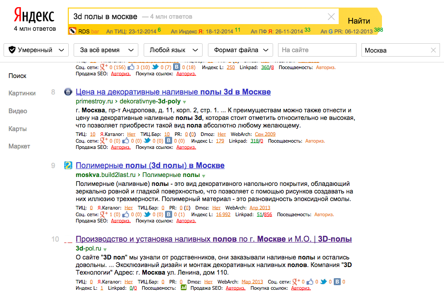Click VK icon in 3d-pol.ru row
This screenshot has width=444, height=292.
pyautogui.click(x=337, y=282)
